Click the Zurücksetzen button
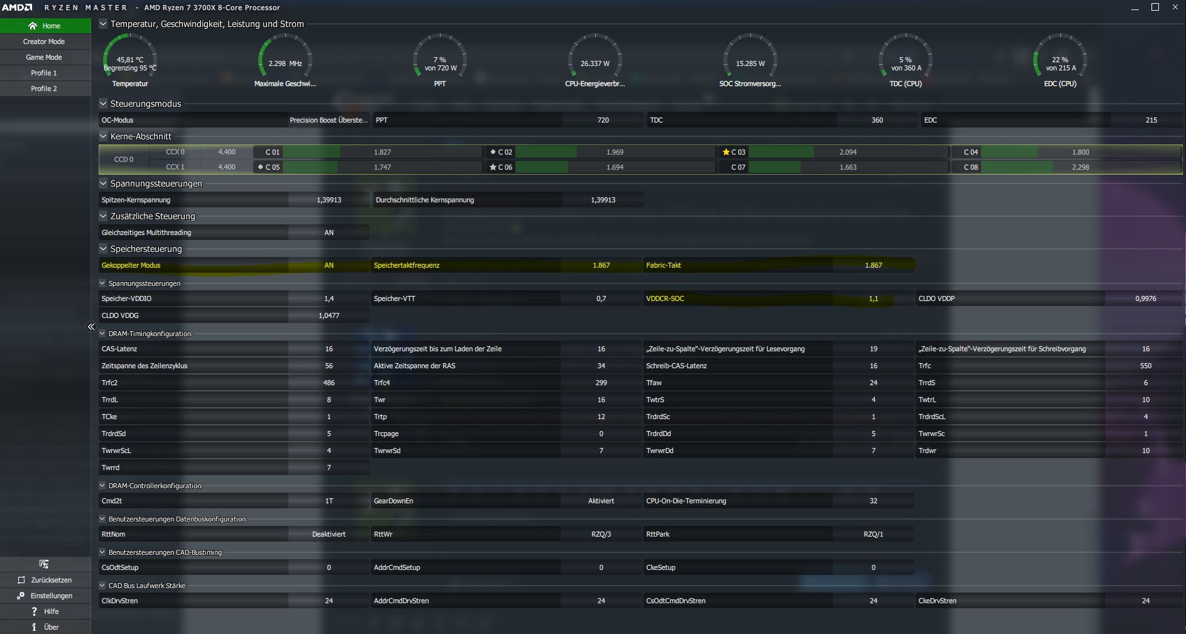 [45, 580]
